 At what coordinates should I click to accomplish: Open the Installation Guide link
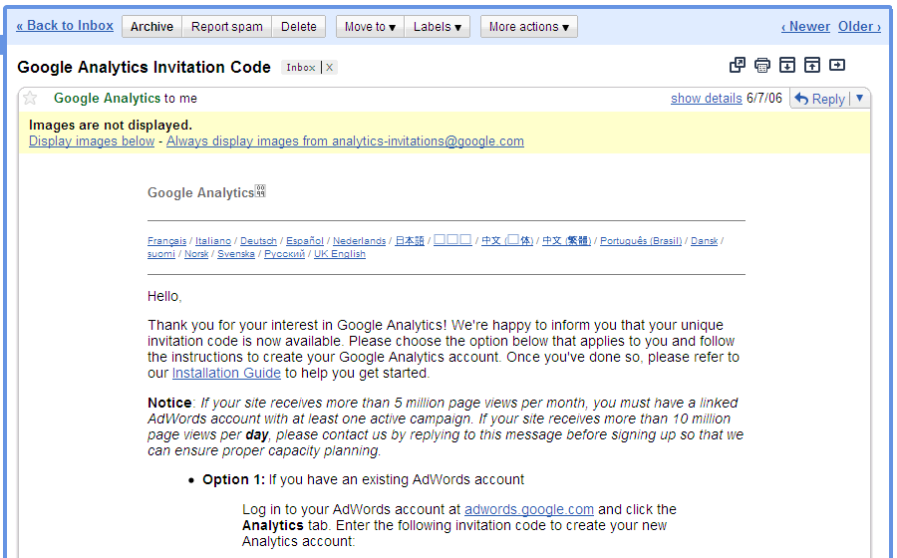[226, 374]
